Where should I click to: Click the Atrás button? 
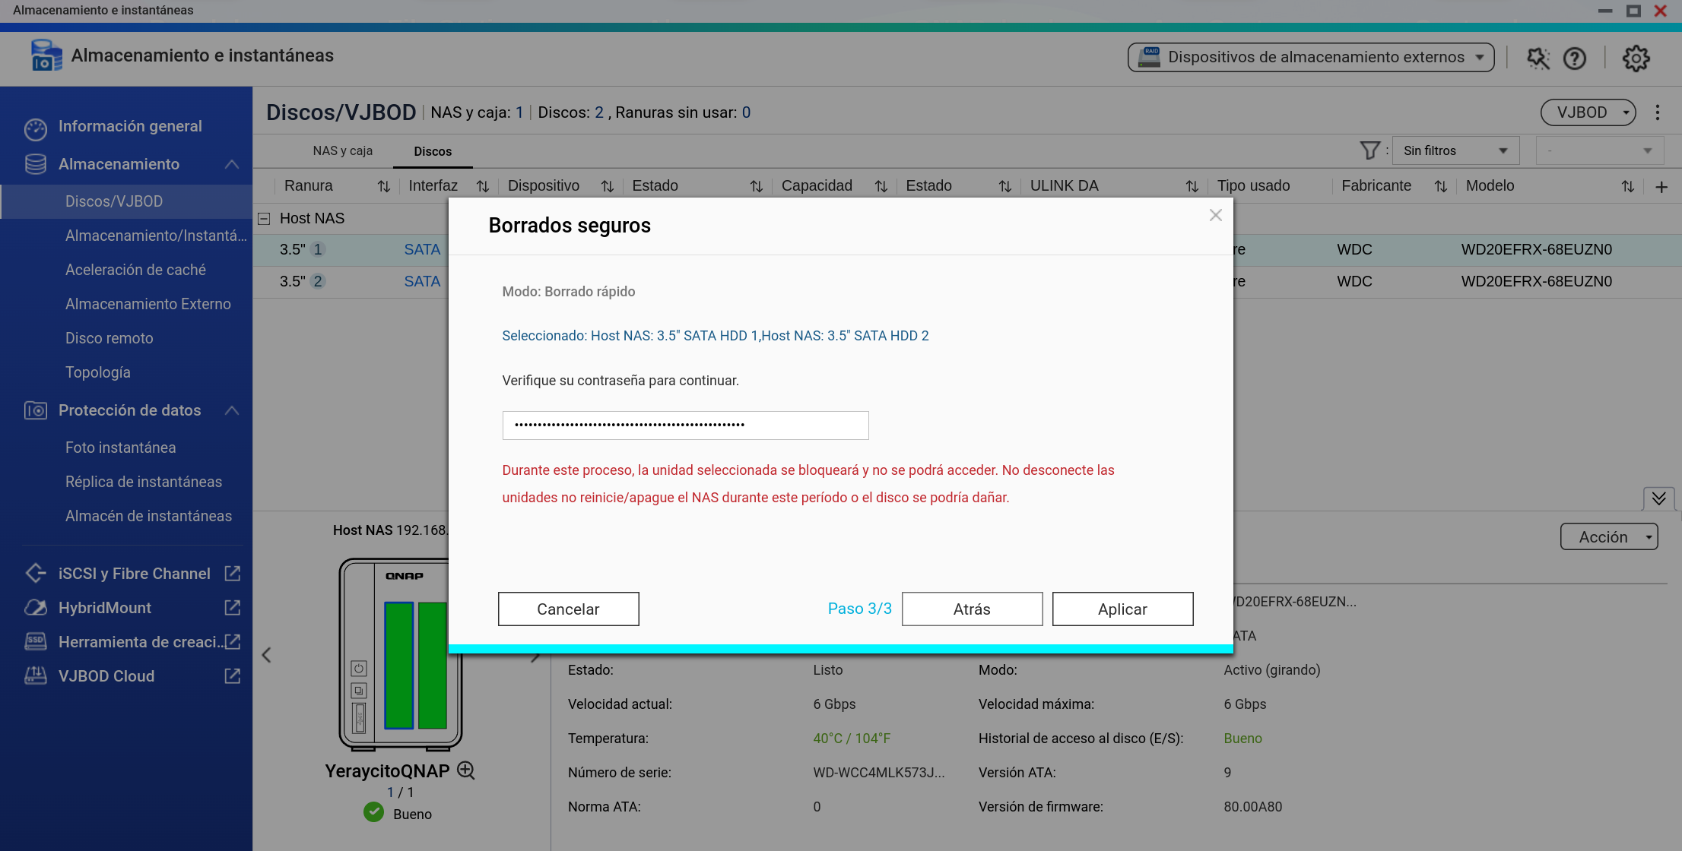[x=972, y=609]
